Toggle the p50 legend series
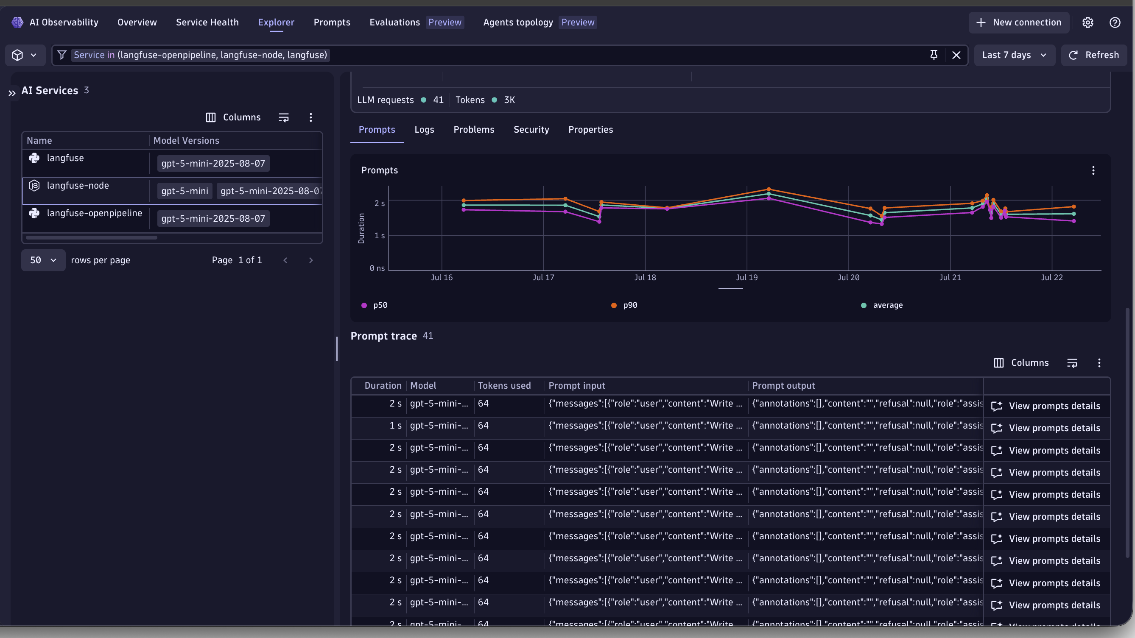The image size is (1135, 638). [x=375, y=306]
